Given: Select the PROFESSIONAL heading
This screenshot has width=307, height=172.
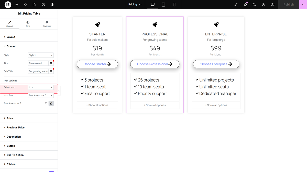Looking at the screenshot, I should pos(155,34).
